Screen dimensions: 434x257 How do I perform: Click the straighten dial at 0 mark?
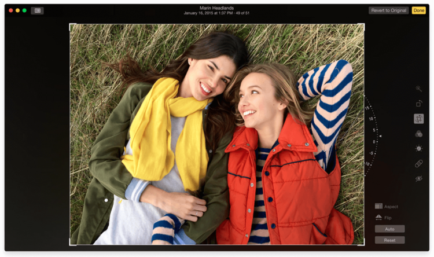click(x=374, y=141)
